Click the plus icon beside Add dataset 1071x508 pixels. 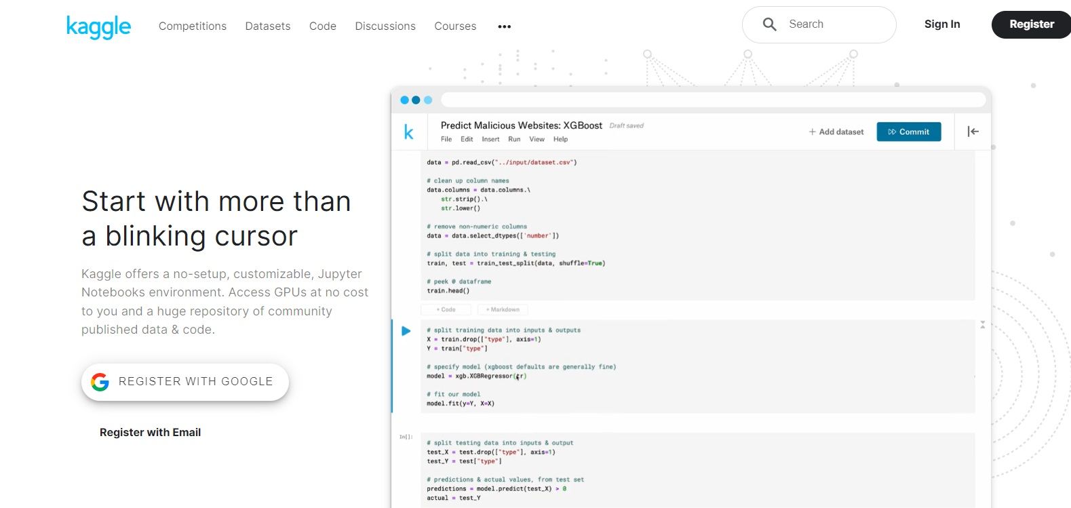(812, 132)
